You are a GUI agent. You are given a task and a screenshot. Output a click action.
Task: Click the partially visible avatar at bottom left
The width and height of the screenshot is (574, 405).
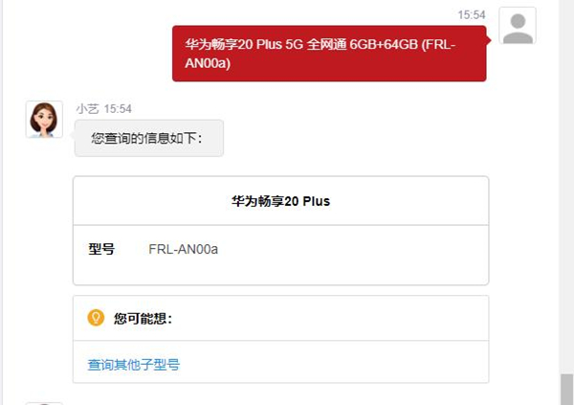(x=44, y=402)
